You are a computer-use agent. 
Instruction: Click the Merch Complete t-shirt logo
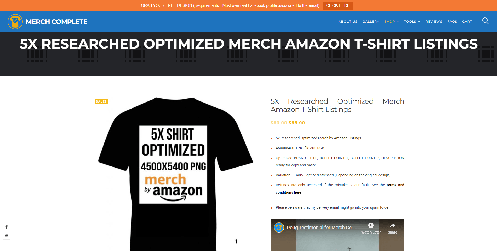(x=15, y=22)
